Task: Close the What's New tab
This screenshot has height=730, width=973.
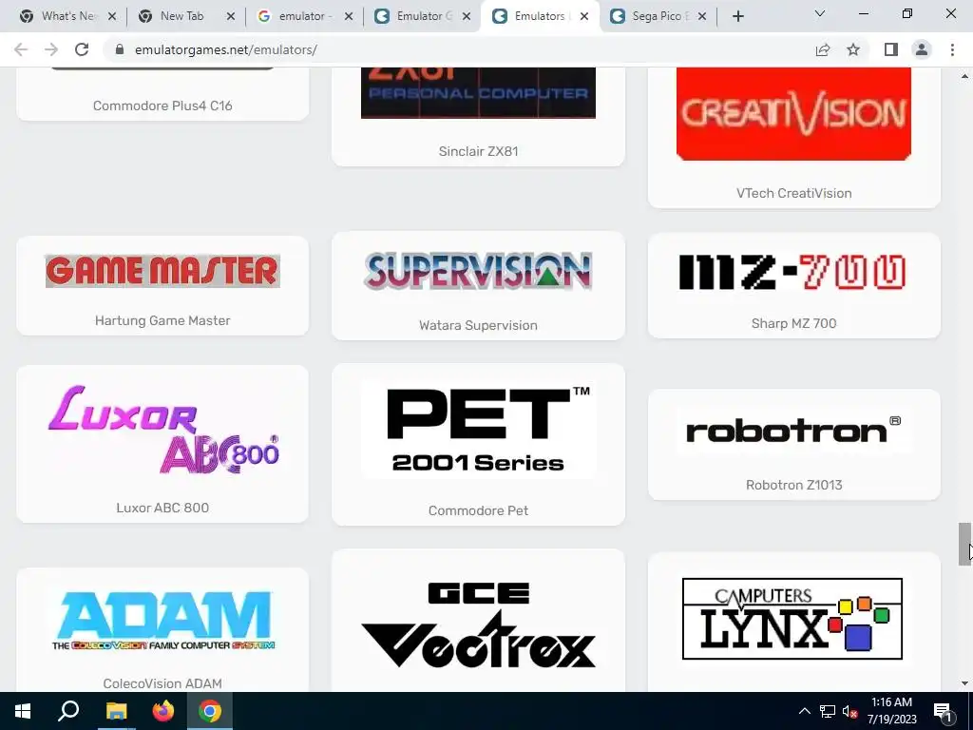Action: [112, 16]
